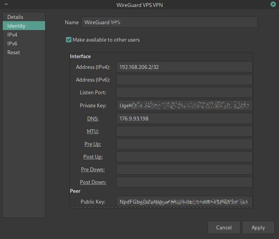Edit the DNS address field
Screen dimensions: 279x239
point(184,119)
